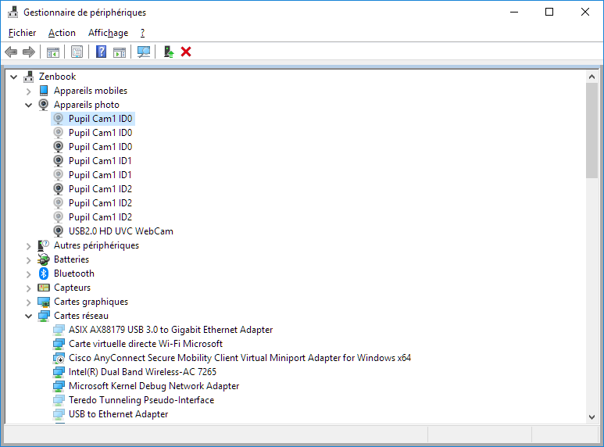604x447 pixels.
Task: Click the scrollbar up arrow
Action: (591, 77)
